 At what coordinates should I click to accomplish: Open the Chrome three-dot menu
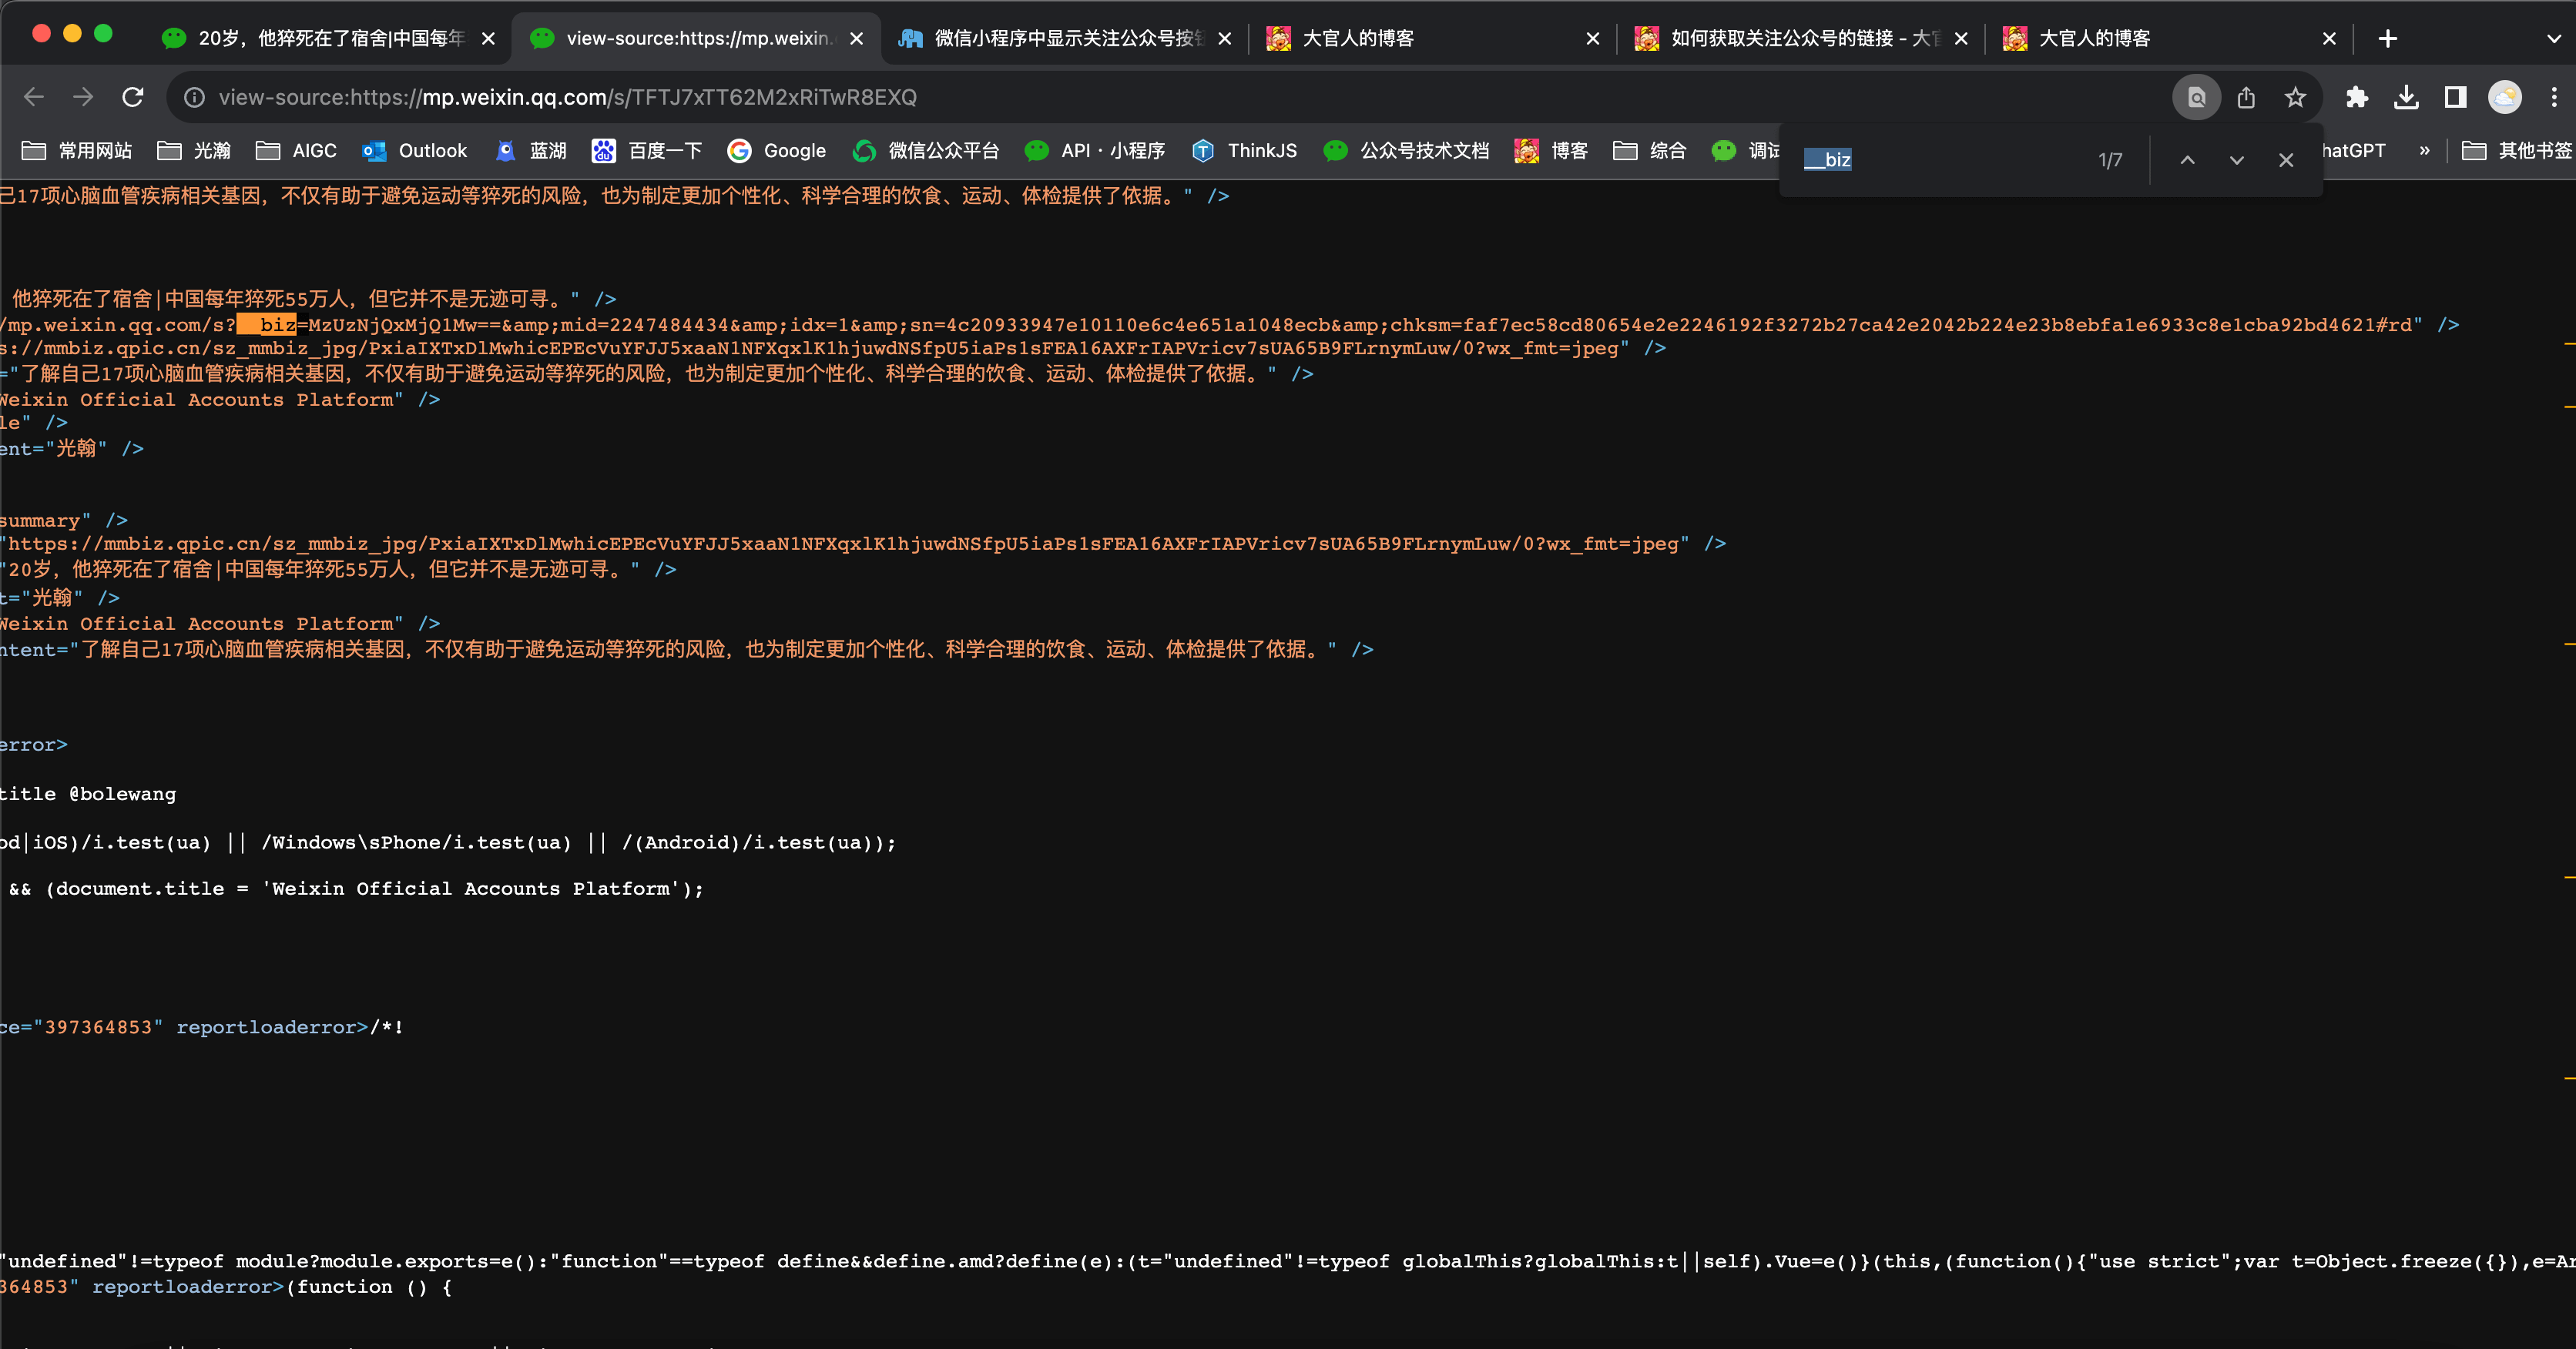click(x=2554, y=97)
